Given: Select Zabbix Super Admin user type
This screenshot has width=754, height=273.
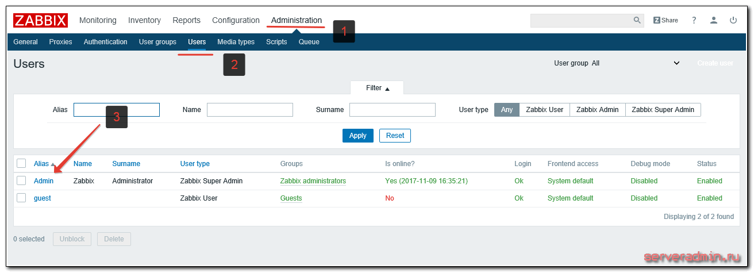Looking at the screenshot, I should [663, 110].
